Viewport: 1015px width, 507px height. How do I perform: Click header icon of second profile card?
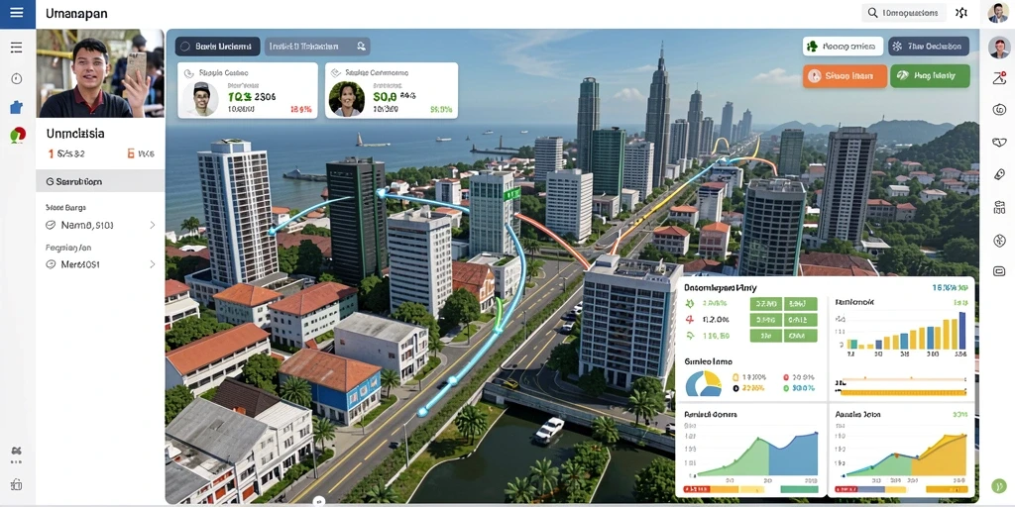(337, 73)
